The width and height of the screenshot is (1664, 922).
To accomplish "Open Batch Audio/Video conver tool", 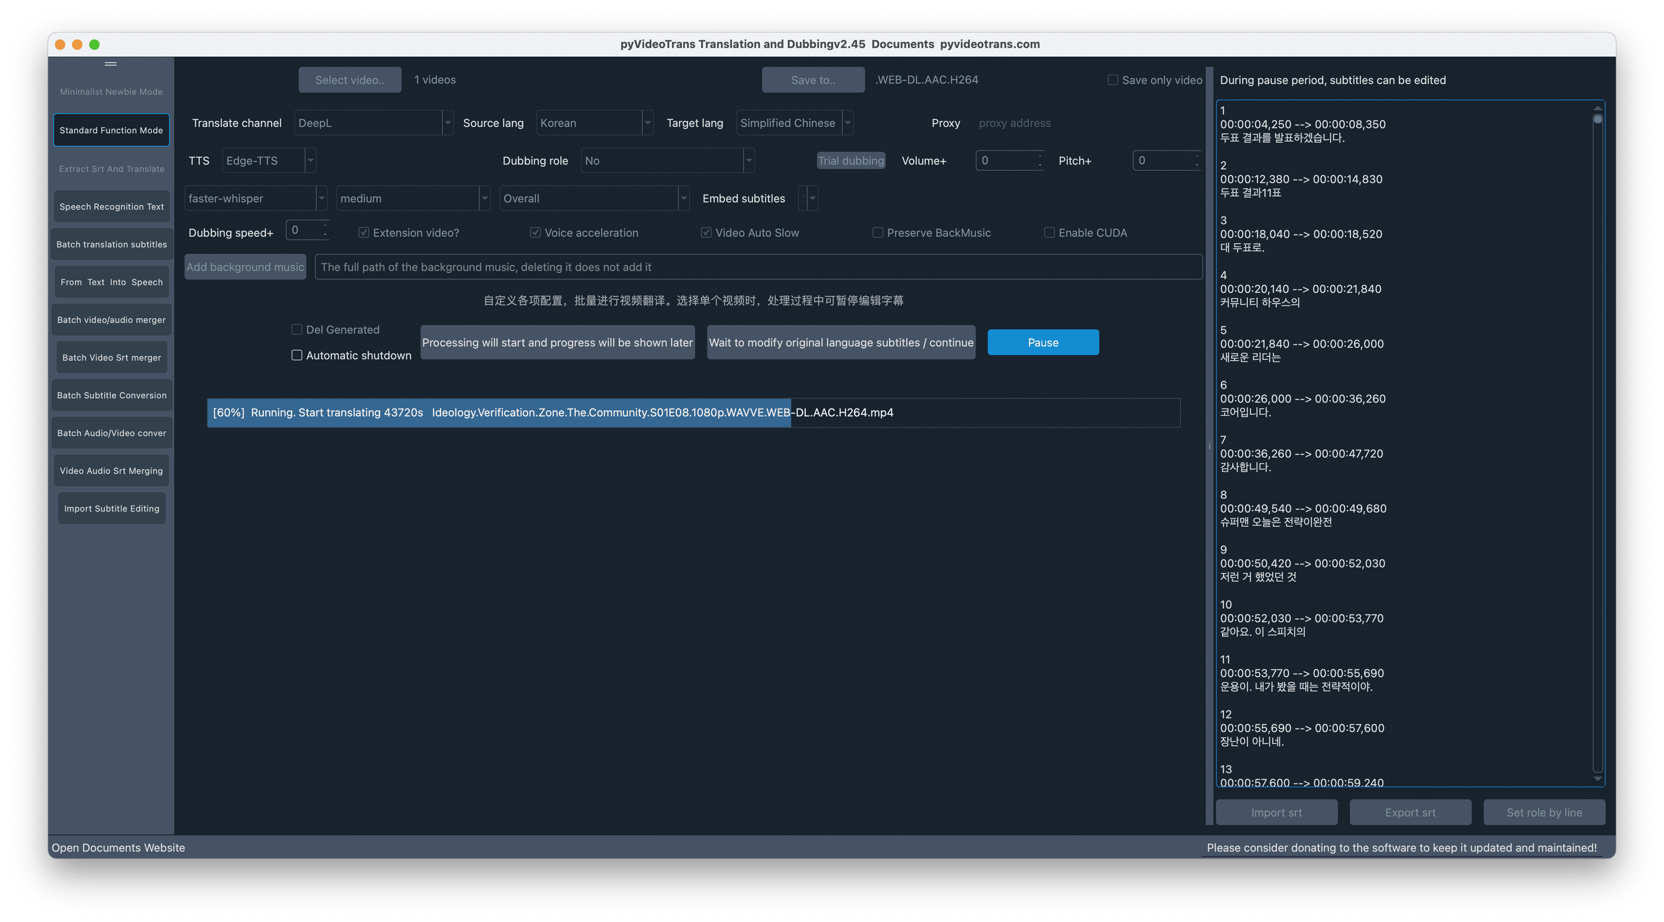I will tap(111, 433).
